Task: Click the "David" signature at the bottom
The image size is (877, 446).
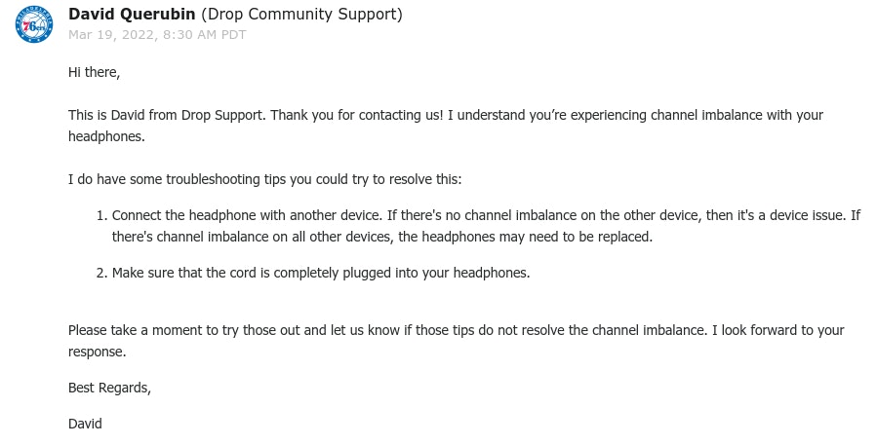Action: (x=85, y=424)
